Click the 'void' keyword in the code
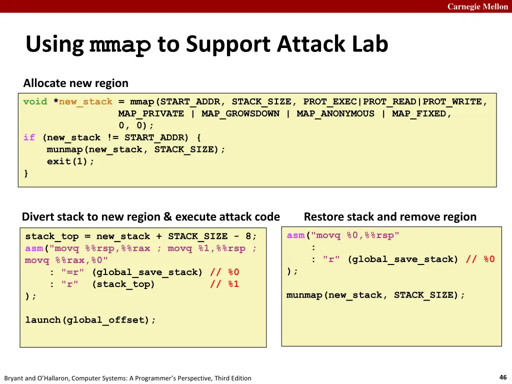The width and height of the screenshot is (512, 384). (35, 102)
